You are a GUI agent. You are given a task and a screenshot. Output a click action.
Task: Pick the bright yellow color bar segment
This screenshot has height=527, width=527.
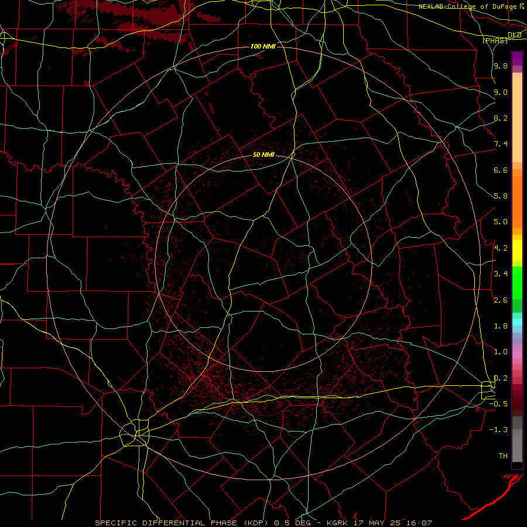pos(517,251)
